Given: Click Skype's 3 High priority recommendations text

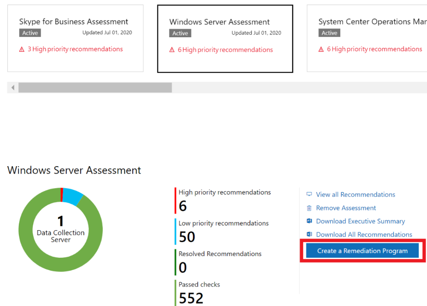Looking at the screenshot, I should pos(75,50).
